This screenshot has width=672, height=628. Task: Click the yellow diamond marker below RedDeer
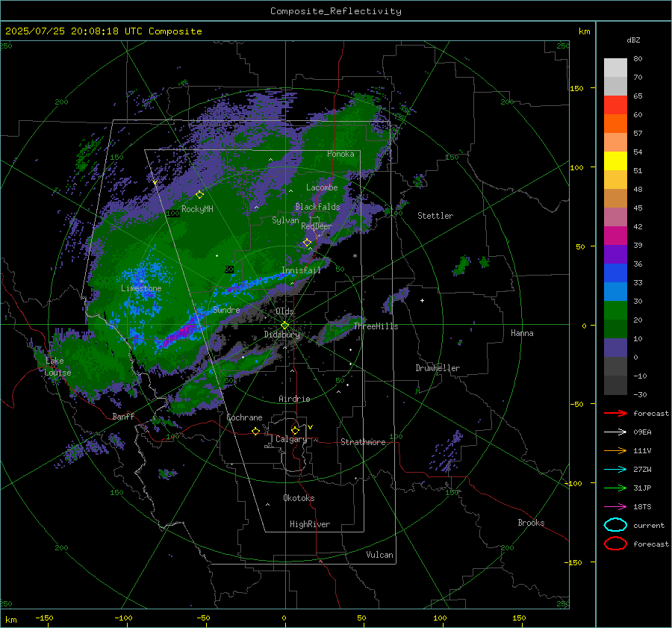[308, 243]
